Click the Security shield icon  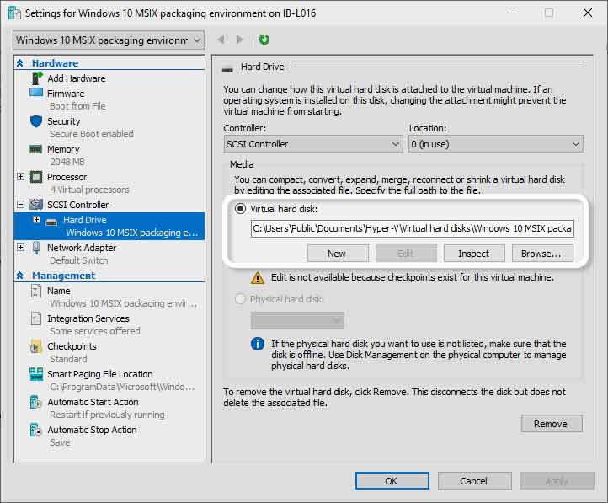pos(36,121)
